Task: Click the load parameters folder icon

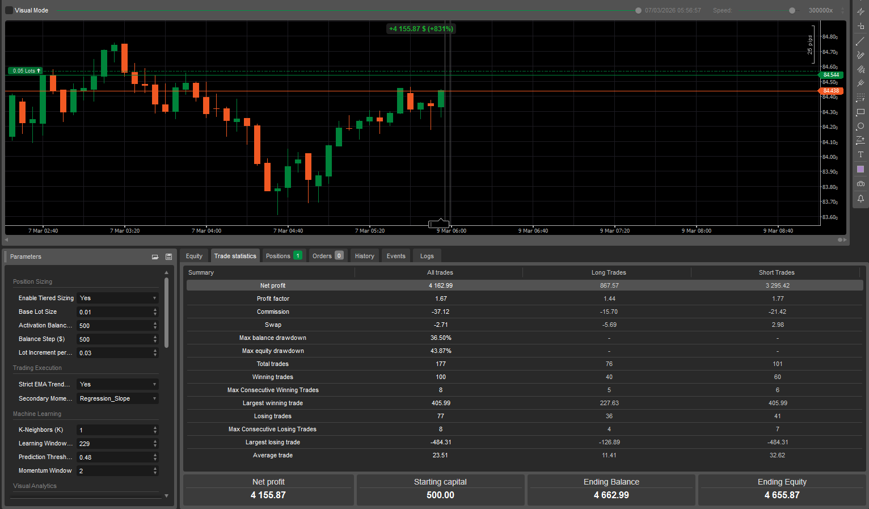Action: click(x=155, y=256)
